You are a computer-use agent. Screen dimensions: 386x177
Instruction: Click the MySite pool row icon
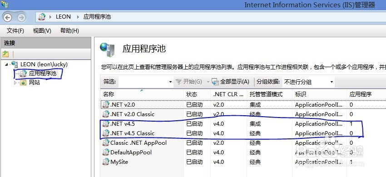point(106,162)
